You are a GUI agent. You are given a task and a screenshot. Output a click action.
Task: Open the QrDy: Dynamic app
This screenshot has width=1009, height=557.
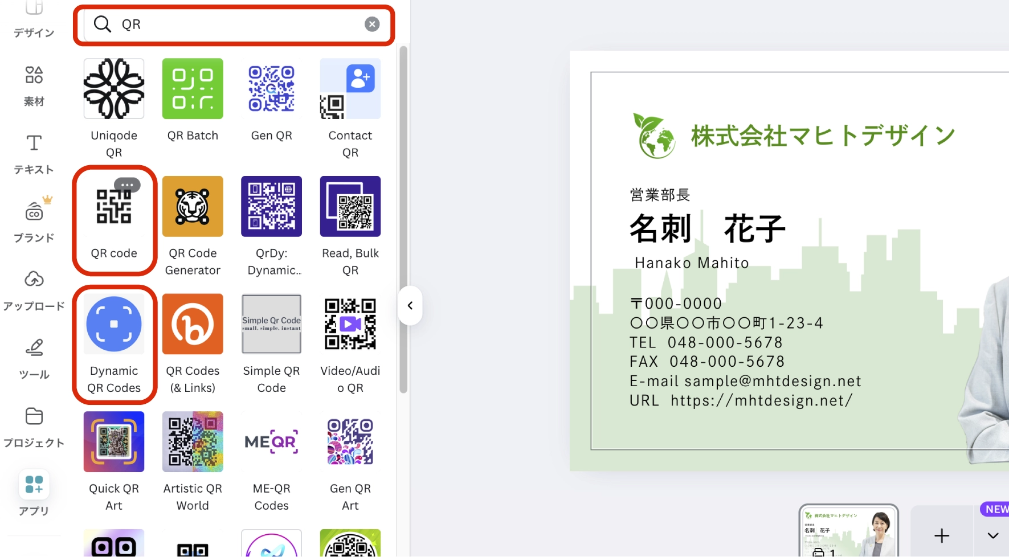pyautogui.click(x=271, y=227)
